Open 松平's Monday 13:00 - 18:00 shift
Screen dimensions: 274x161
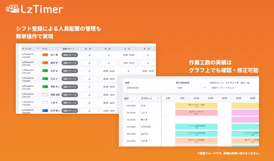coord(109,111)
